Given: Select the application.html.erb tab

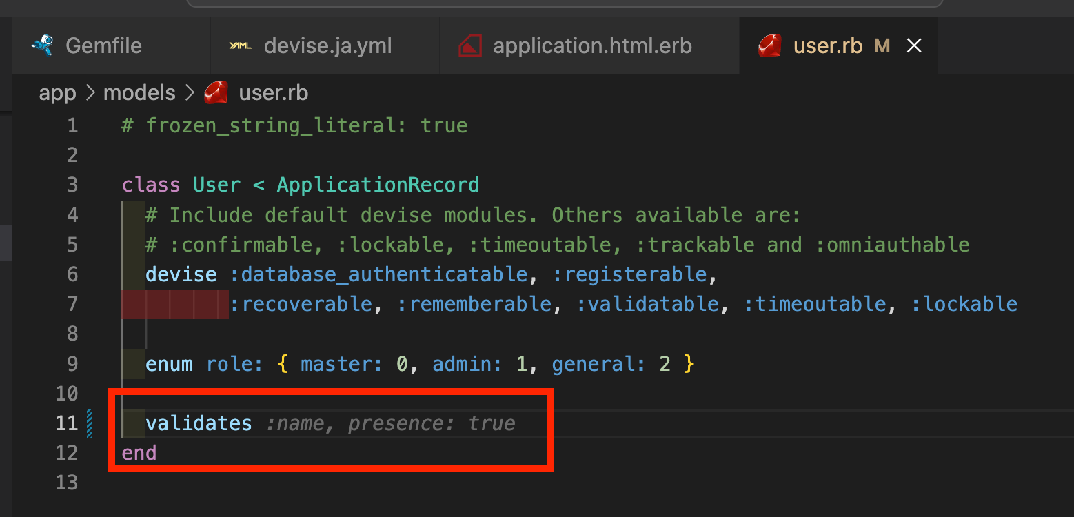Looking at the screenshot, I should coord(592,46).
